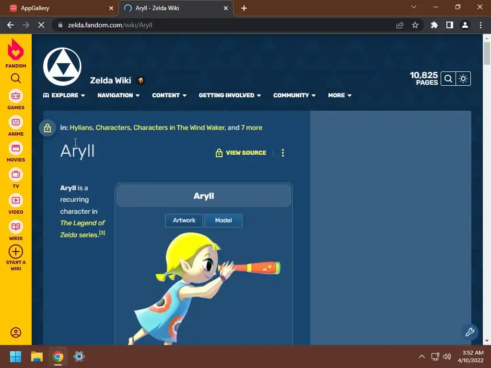
Task: Open the clock and date flyout
Action: 471,356
